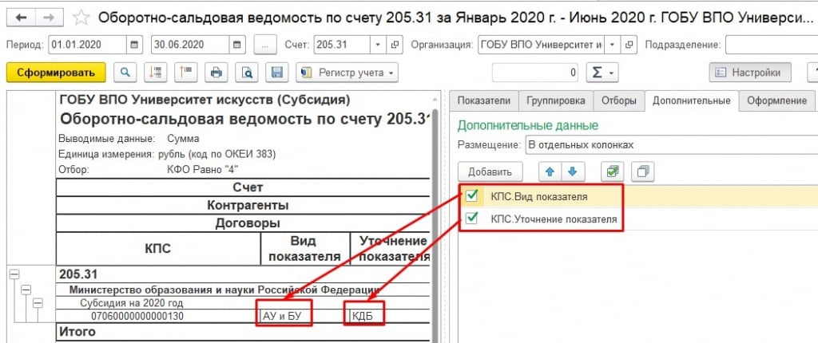Open the Организация dropdown arrow
The image size is (818, 343).
pyautogui.click(x=612, y=45)
